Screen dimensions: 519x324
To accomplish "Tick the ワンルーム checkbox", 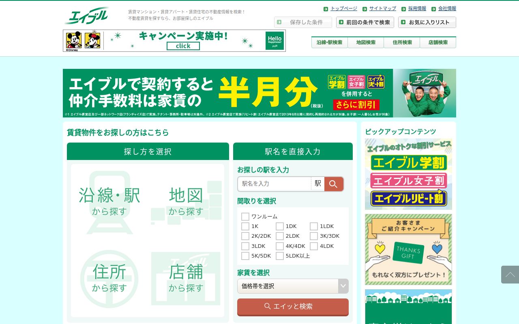I will (x=245, y=217).
